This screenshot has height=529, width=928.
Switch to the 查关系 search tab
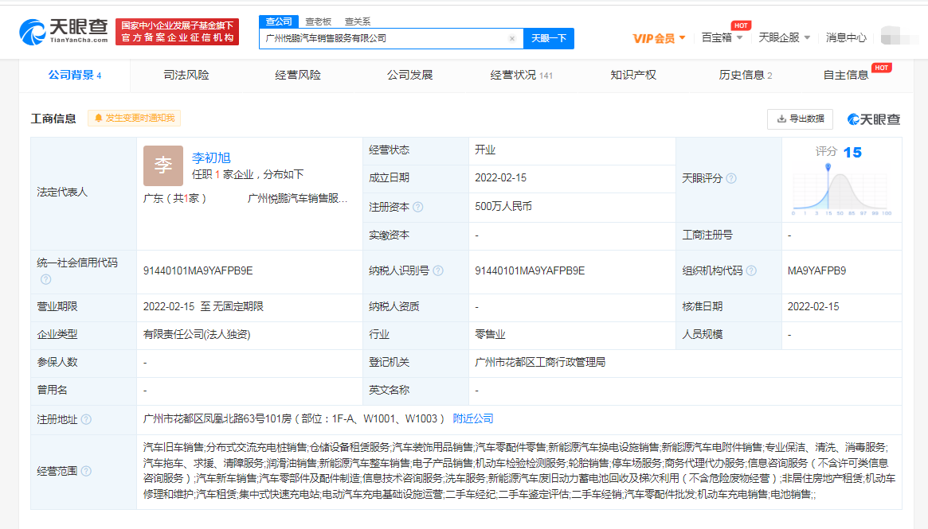tap(358, 21)
